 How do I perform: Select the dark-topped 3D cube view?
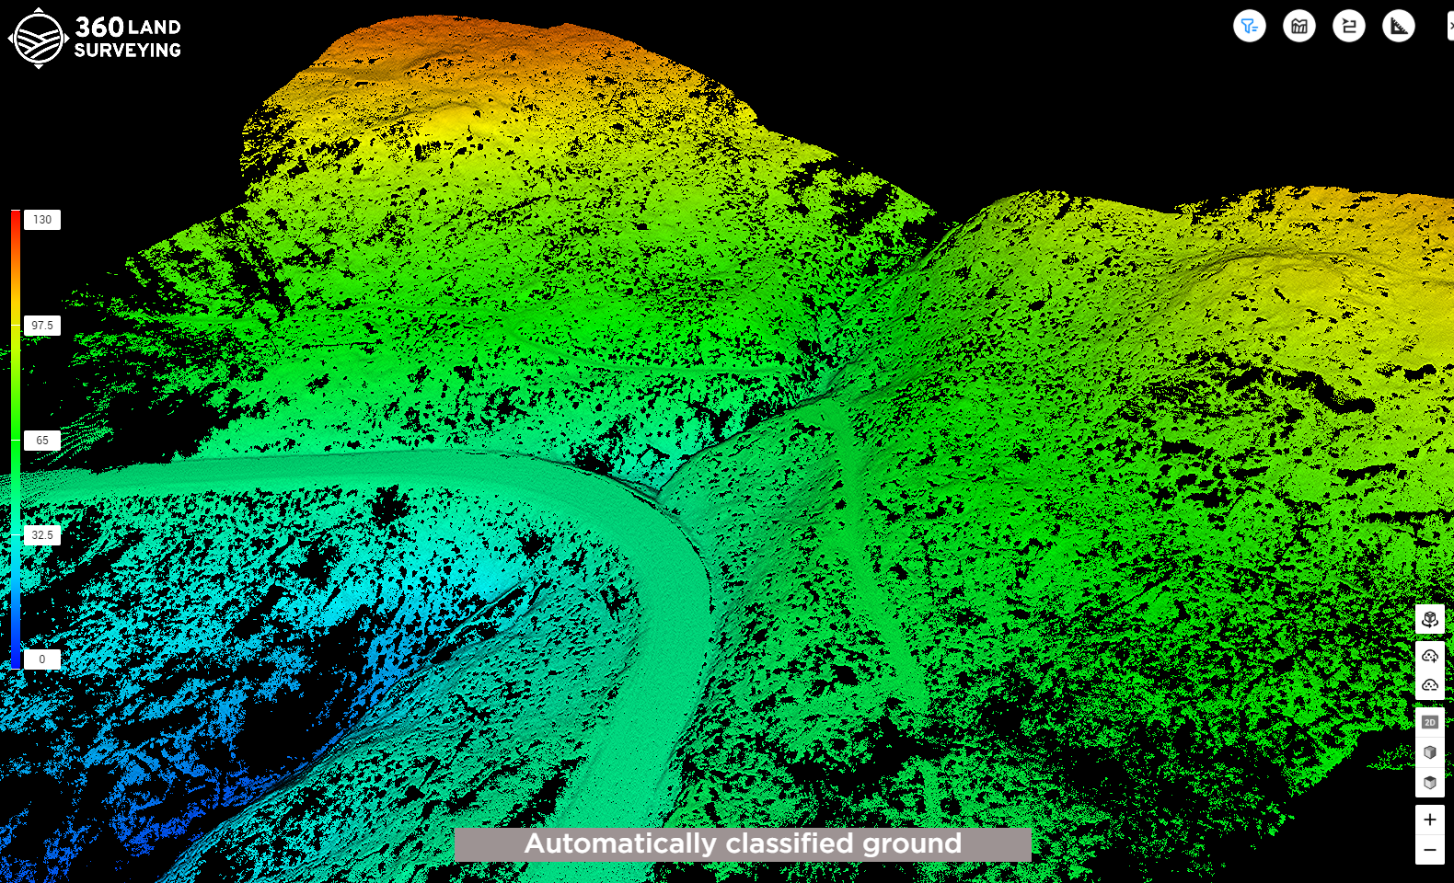(x=1429, y=783)
